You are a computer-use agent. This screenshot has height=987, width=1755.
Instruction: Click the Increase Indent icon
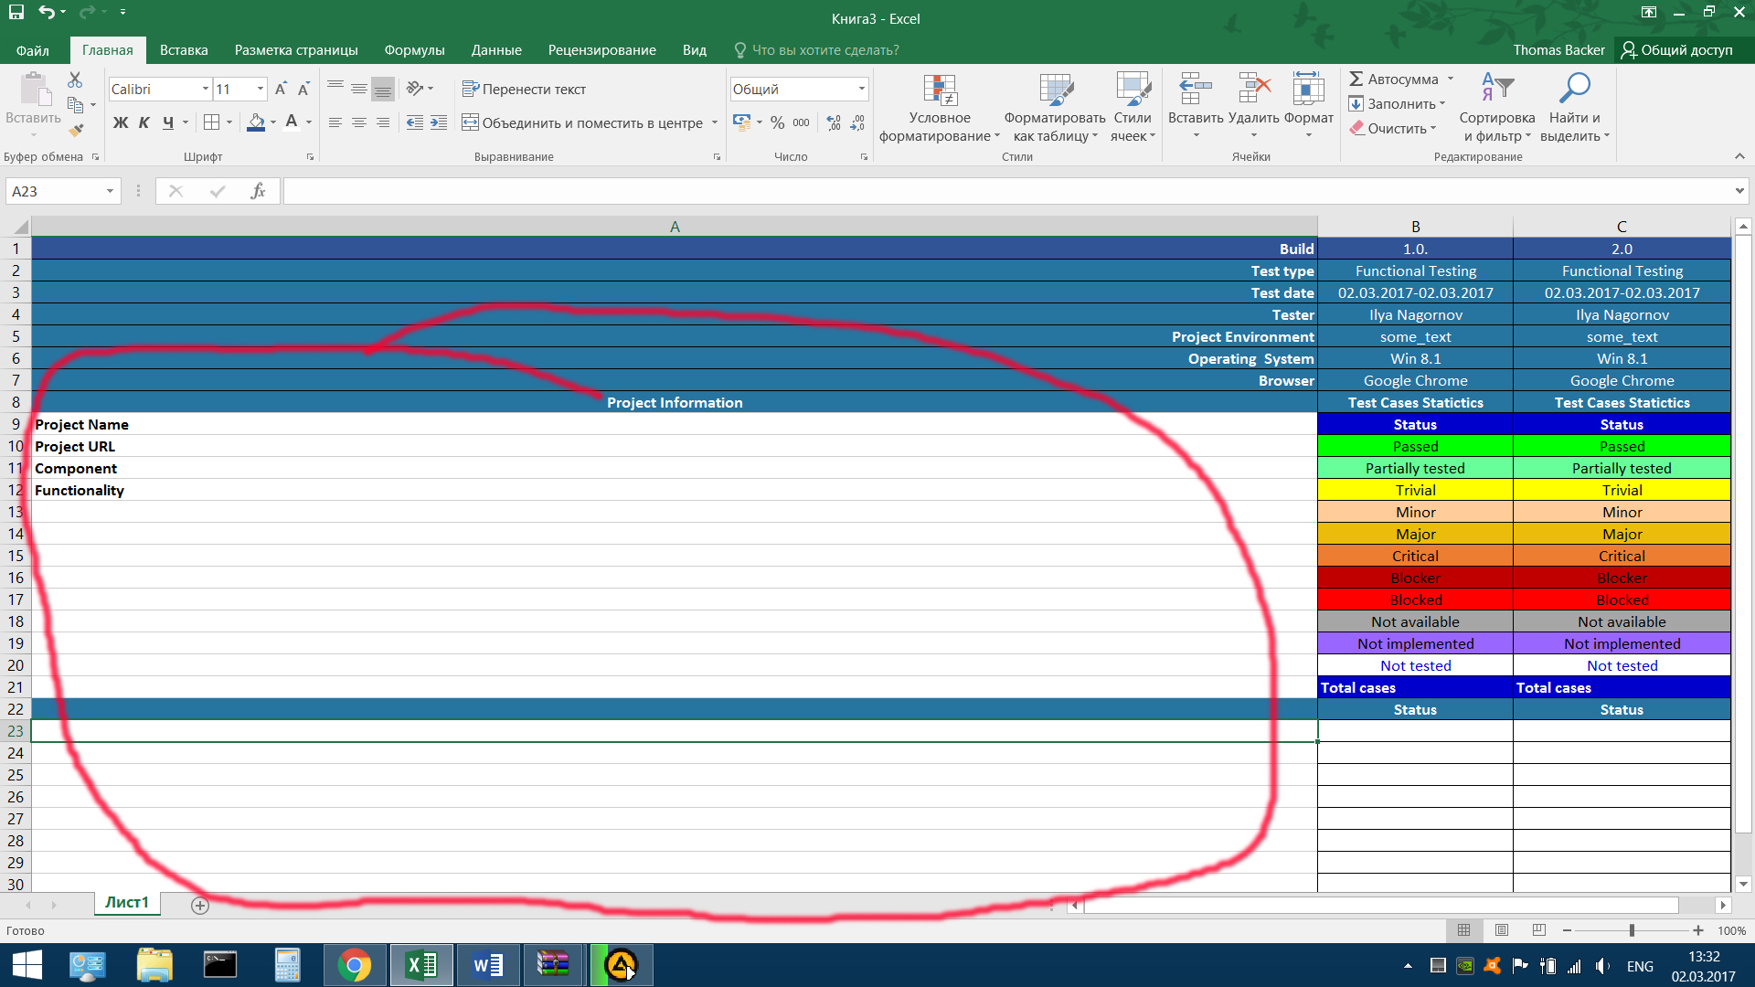click(439, 122)
